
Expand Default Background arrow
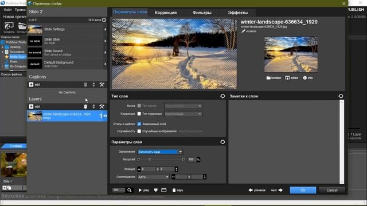106,64
